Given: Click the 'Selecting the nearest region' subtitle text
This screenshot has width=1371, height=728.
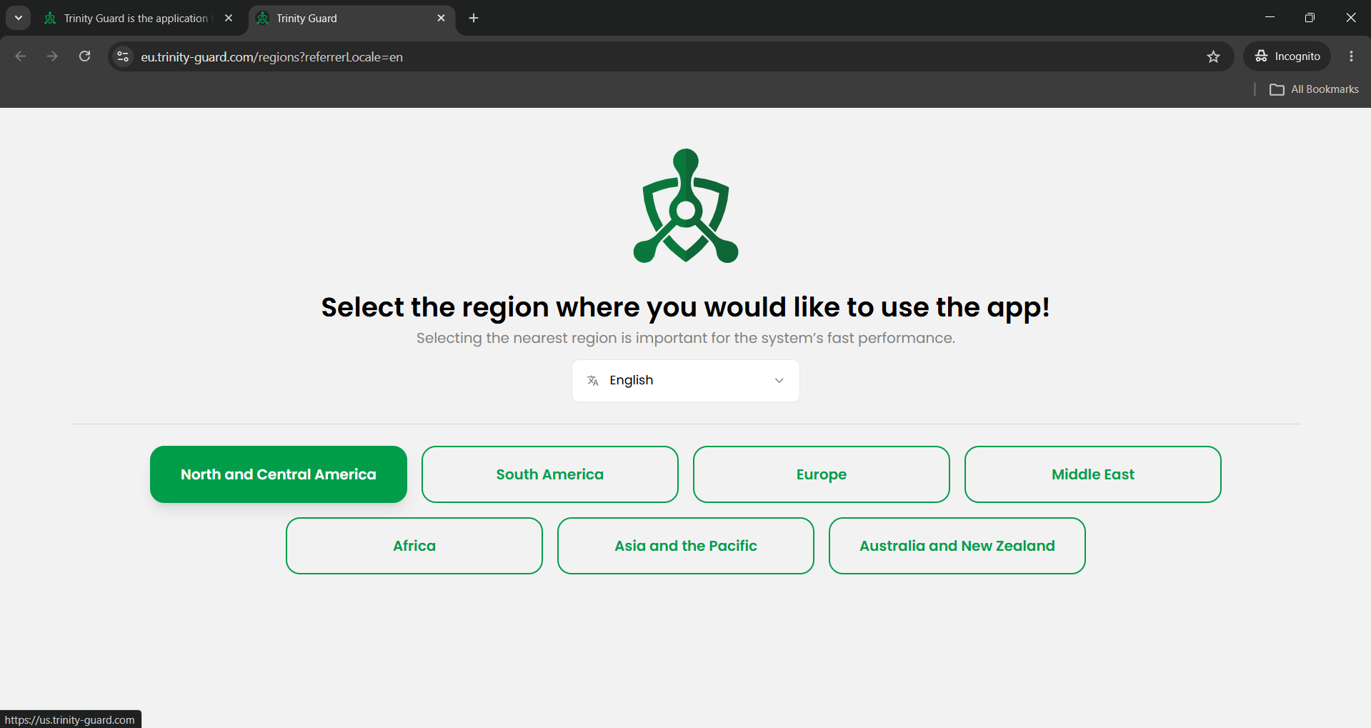Looking at the screenshot, I should coord(685,338).
